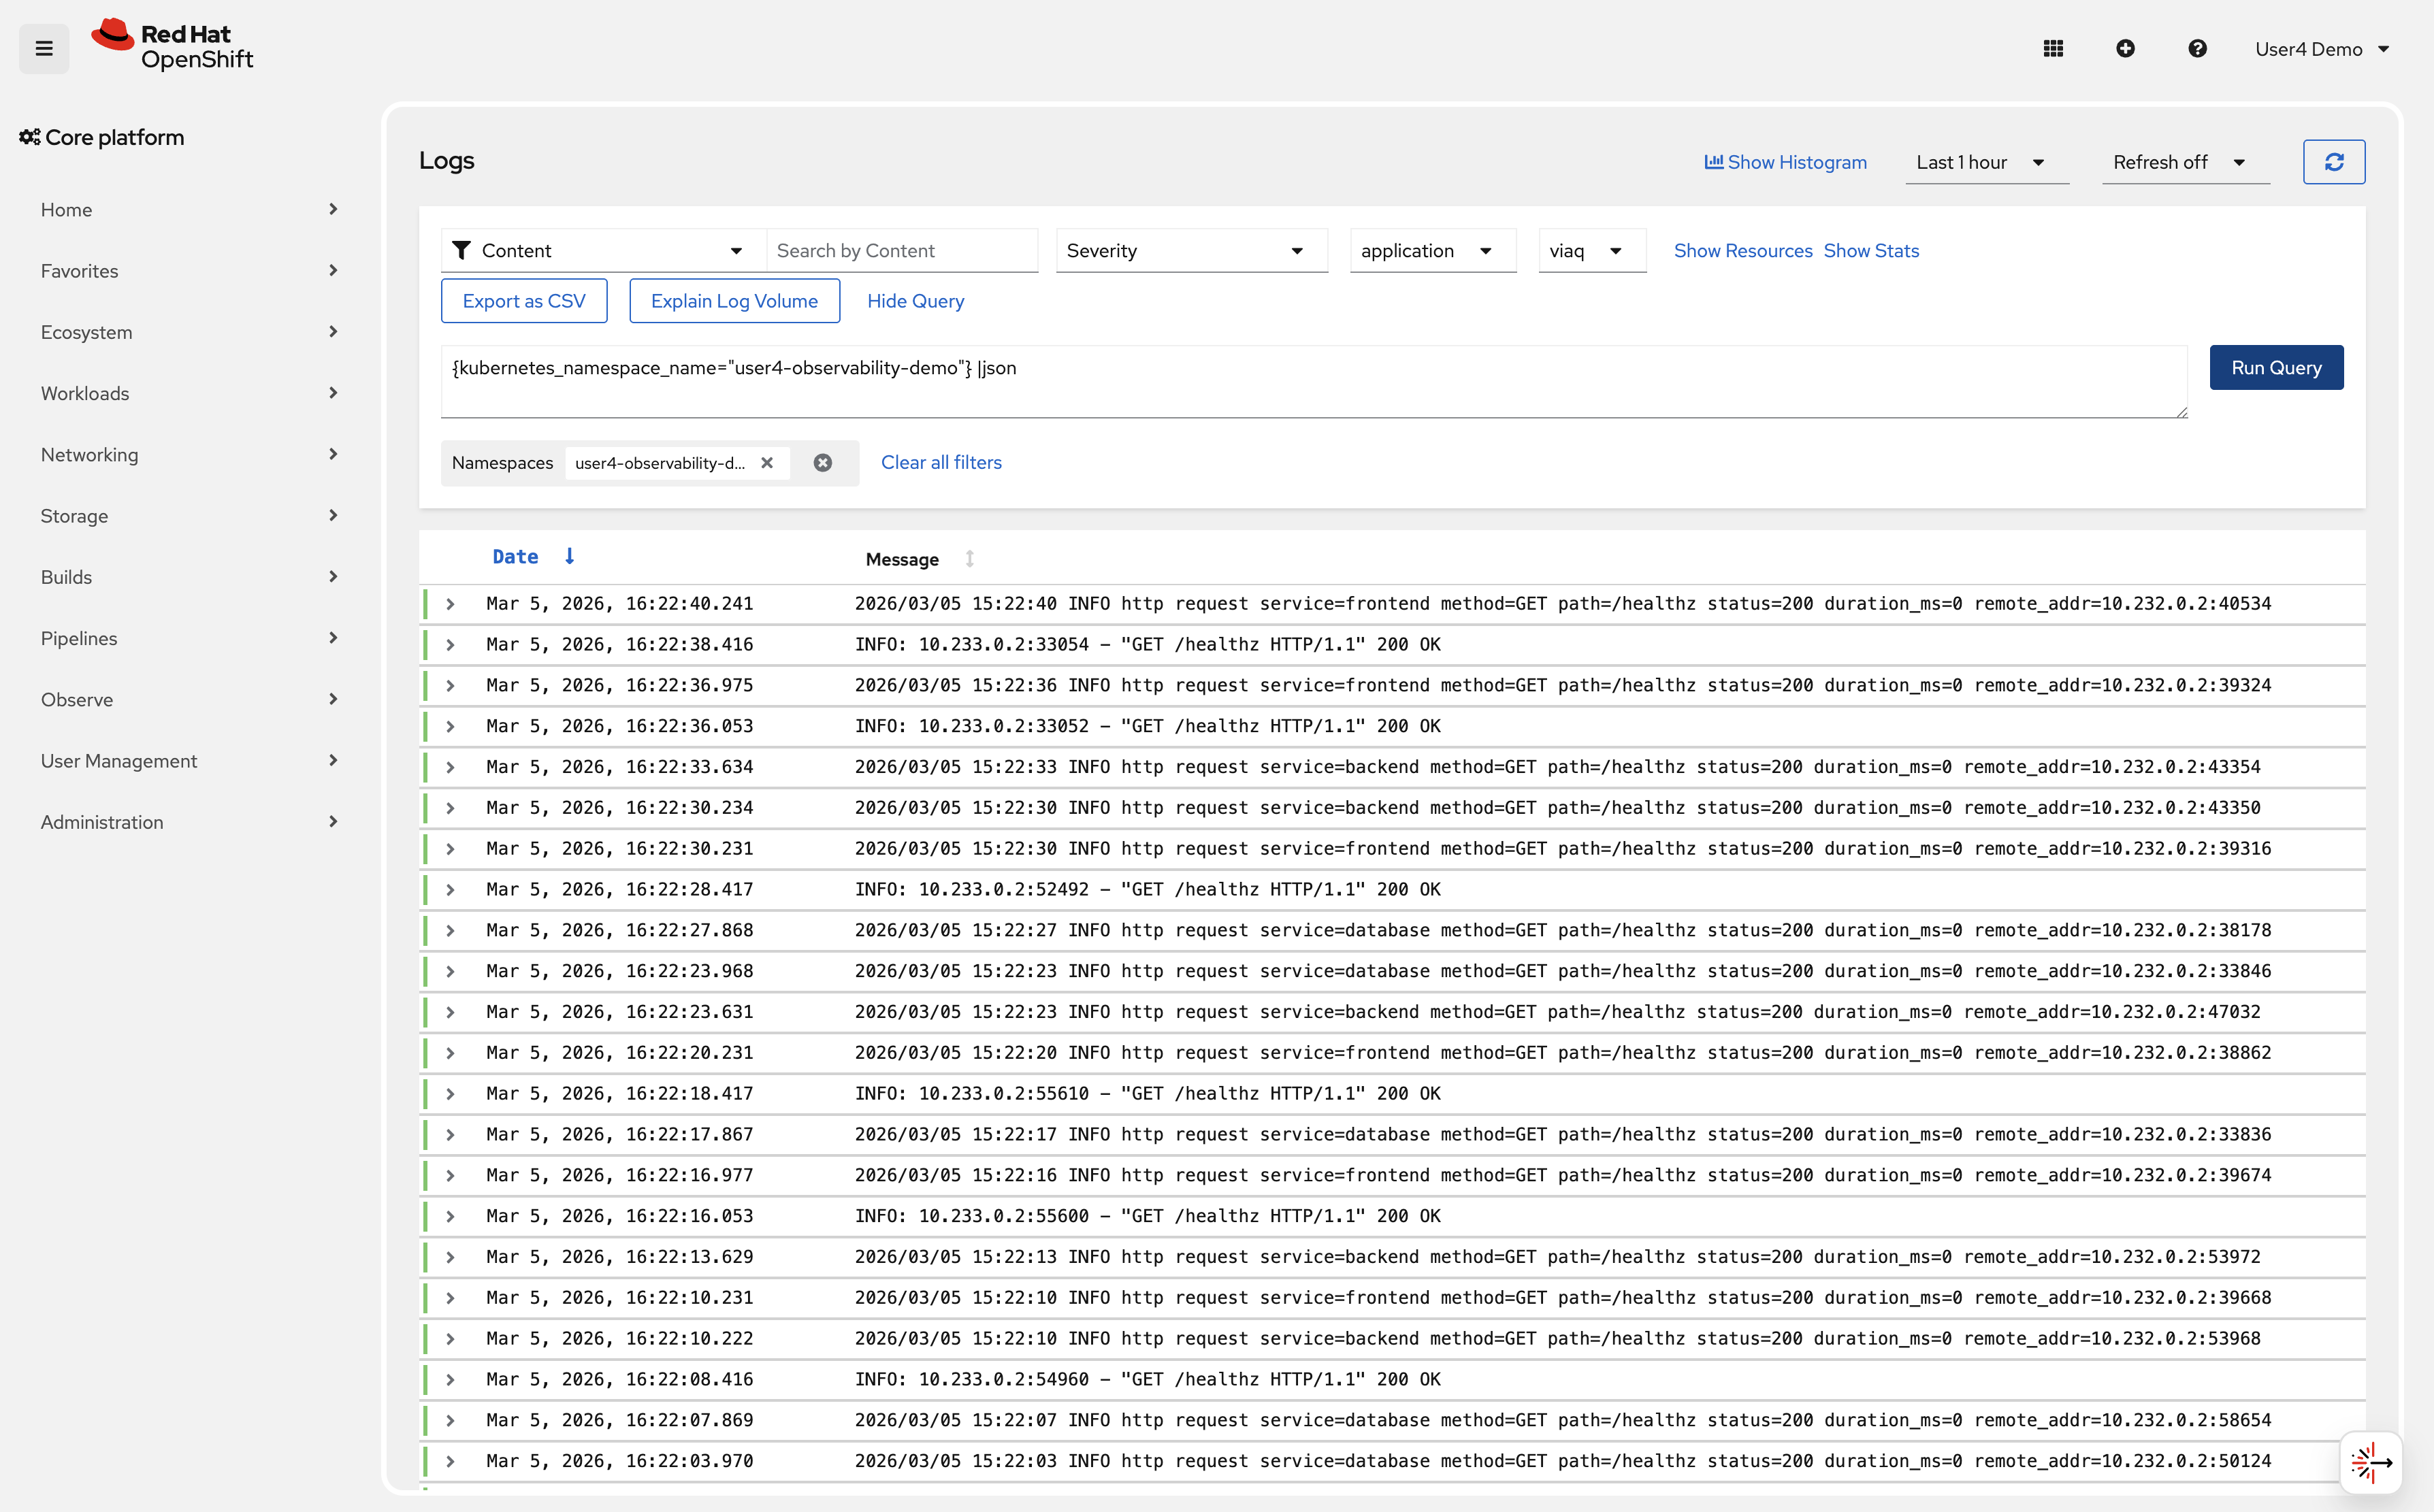Toggle Show Histogram
2434x1512 pixels.
coord(1785,162)
